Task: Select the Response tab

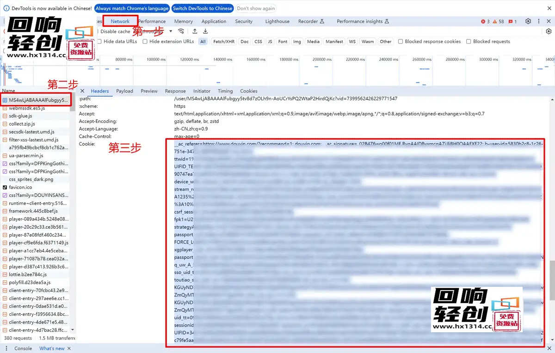Action: pyautogui.click(x=175, y=91)
